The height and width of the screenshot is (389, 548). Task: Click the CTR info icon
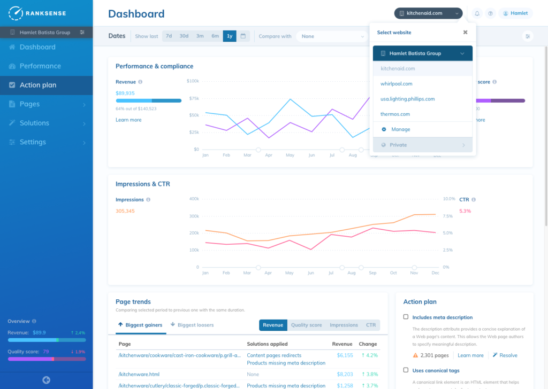474,199
